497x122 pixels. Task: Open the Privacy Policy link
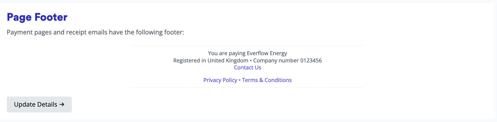220,80
